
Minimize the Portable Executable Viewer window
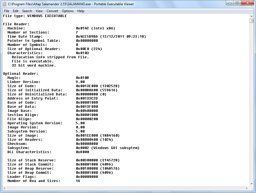click(x=230, y=3)
